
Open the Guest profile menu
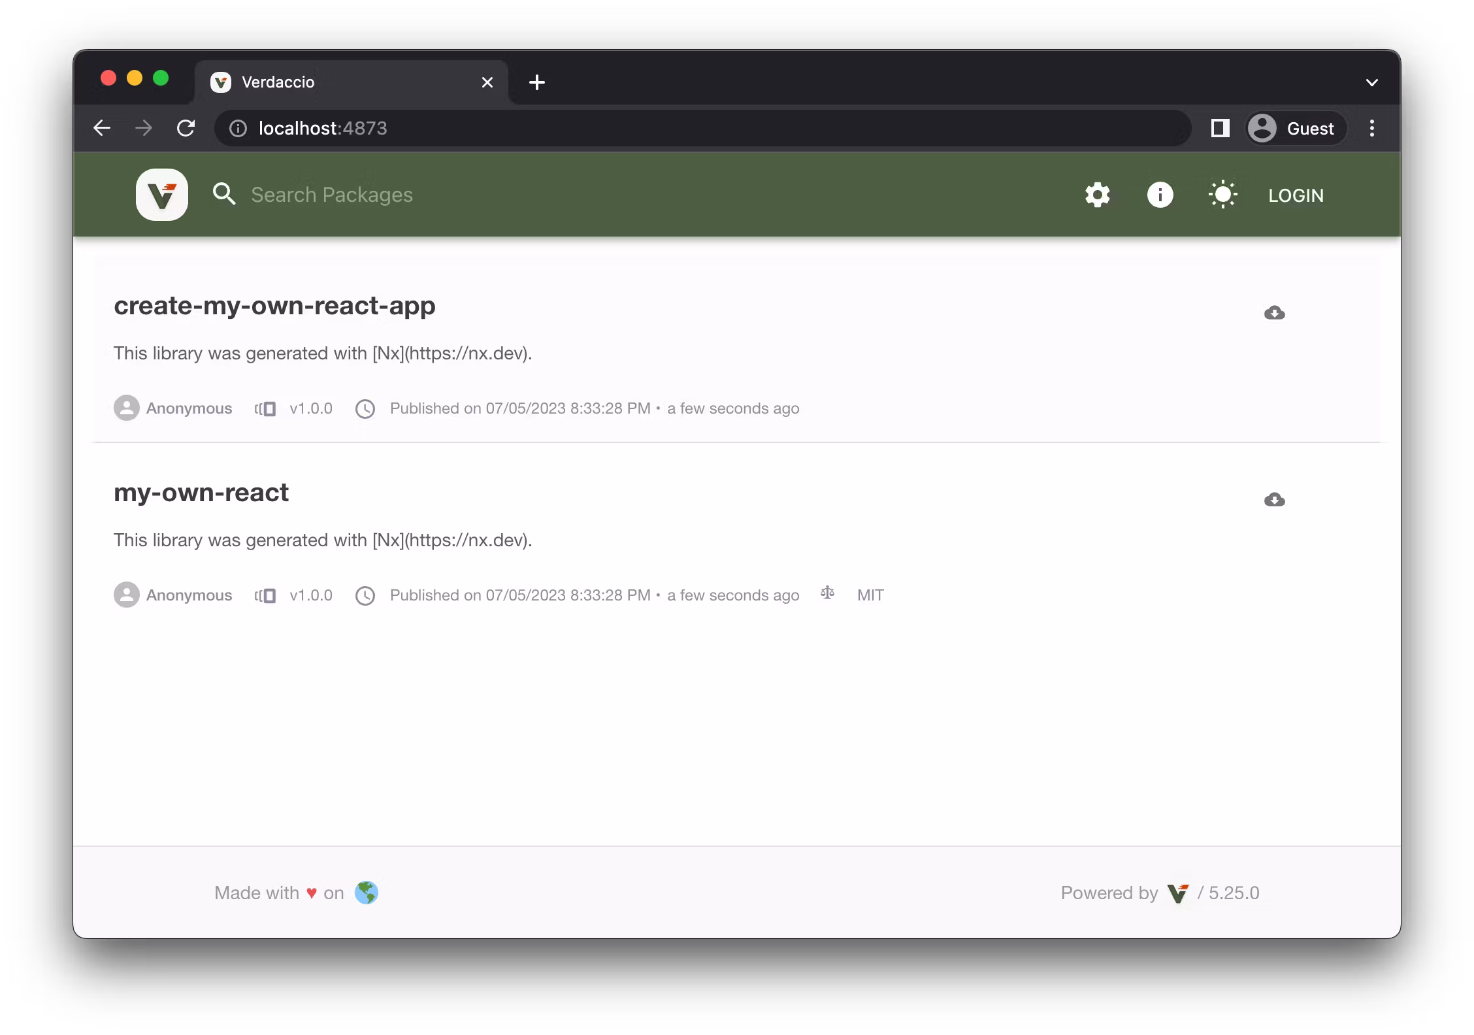tap(1295, 129)
